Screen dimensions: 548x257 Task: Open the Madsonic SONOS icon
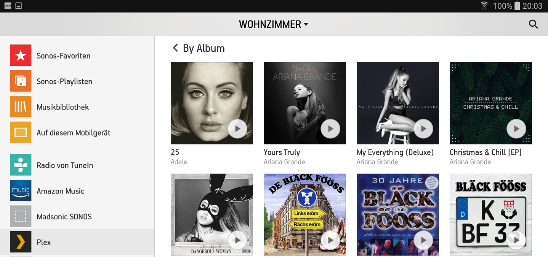21,217
